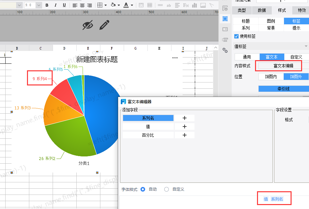
Task: Click the font color letter A icon
Action: pyautogui.click(x=126, y=5)
